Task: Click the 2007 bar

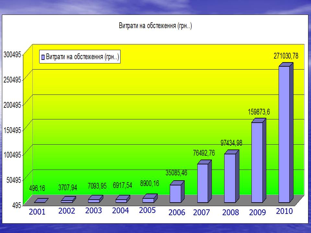Action: click(x=202, y=183)
